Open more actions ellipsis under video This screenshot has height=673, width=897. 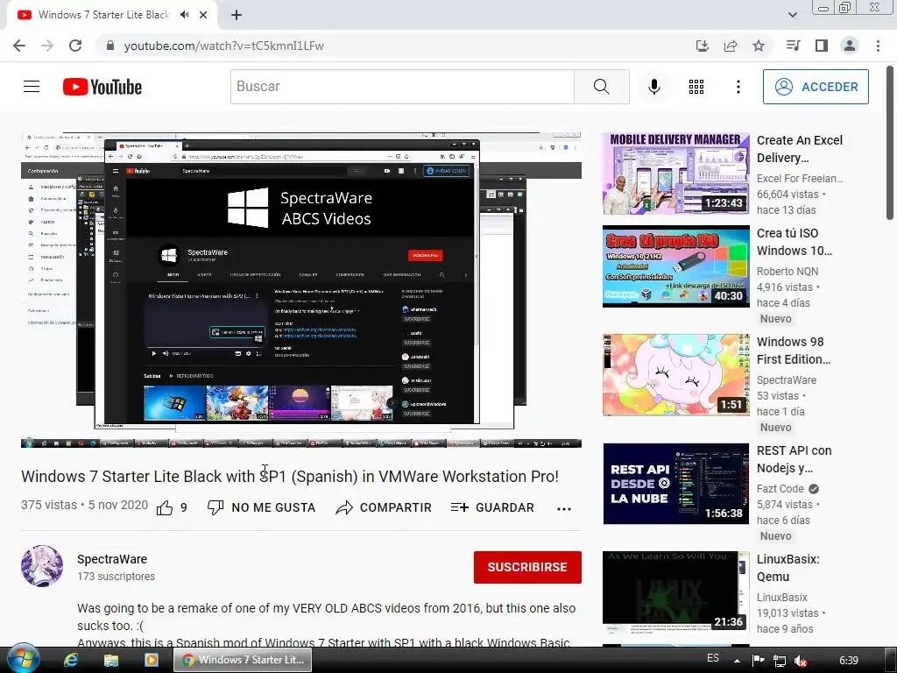[564, 509]
